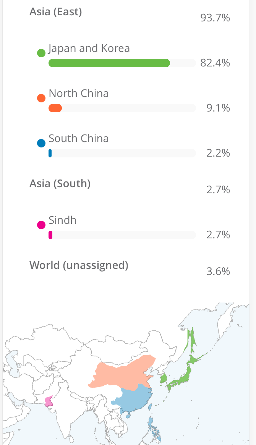
Task: Expand the Asia (South) heading
Action: point(60,184)
